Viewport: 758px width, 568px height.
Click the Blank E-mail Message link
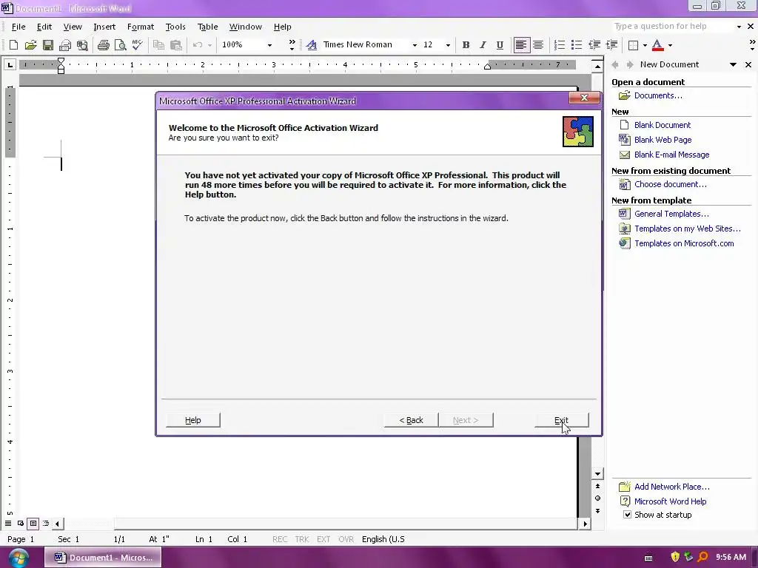pos(672,155)
